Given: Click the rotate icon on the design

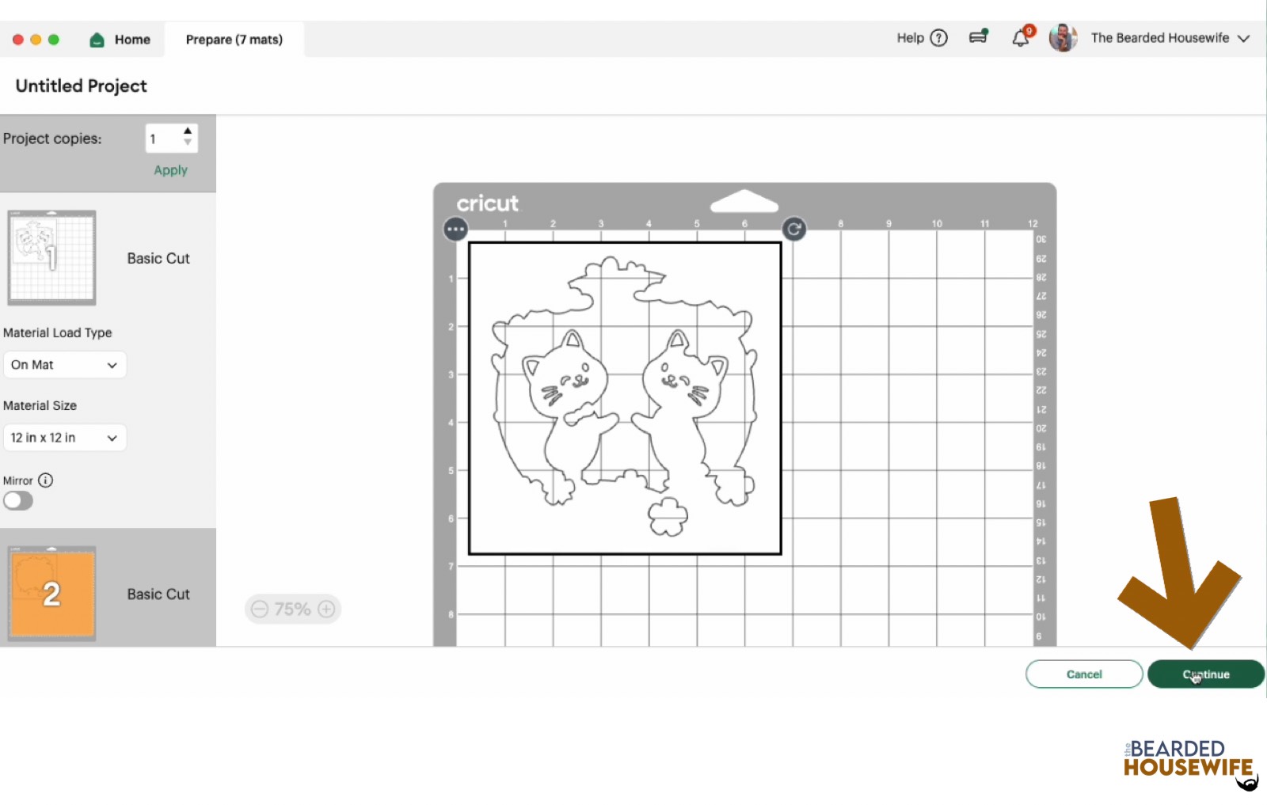Looking at the screenshot, I should pos(793,230).
